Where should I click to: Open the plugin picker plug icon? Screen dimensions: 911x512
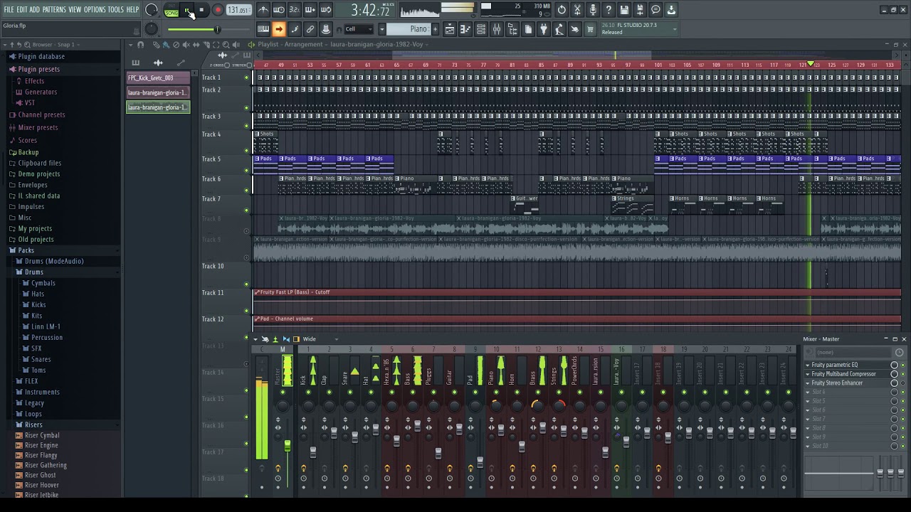[543, 29]
